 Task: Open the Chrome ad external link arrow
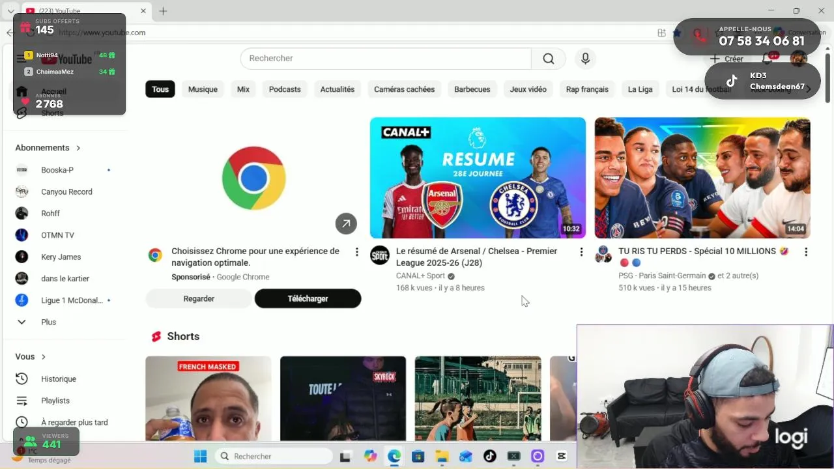346,223
